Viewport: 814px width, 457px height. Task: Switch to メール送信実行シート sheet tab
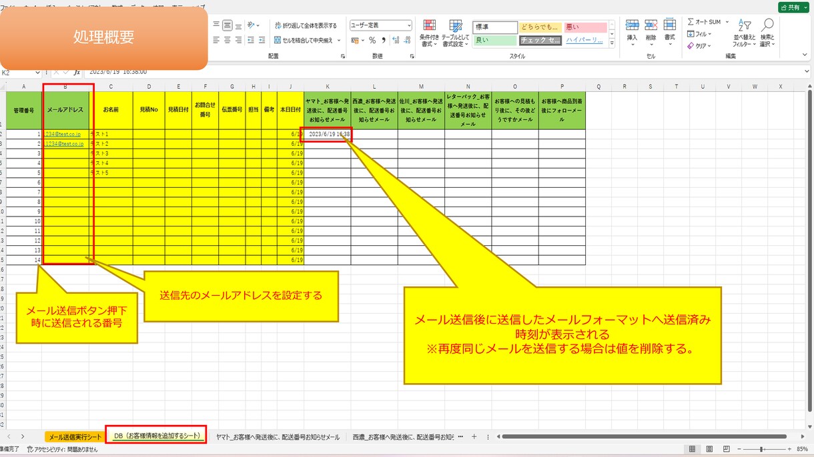75,437
